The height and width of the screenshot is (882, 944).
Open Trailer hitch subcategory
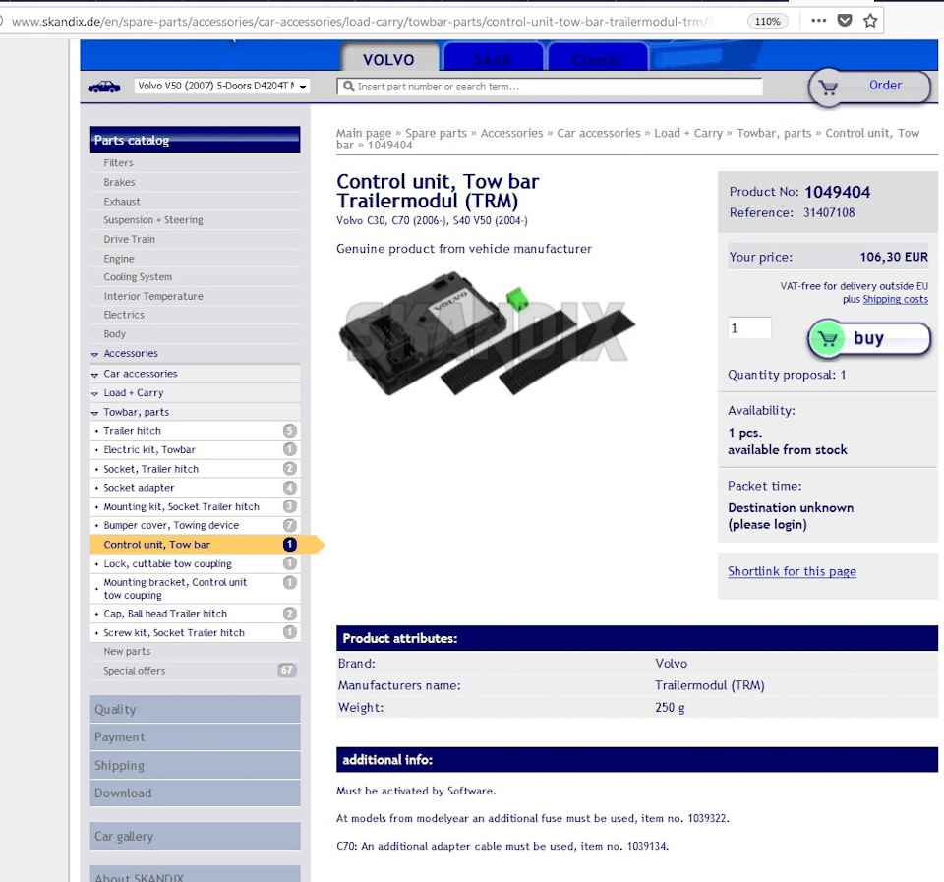coord(195,431)
